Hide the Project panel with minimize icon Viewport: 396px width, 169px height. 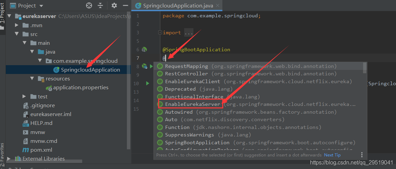[125, 5]
